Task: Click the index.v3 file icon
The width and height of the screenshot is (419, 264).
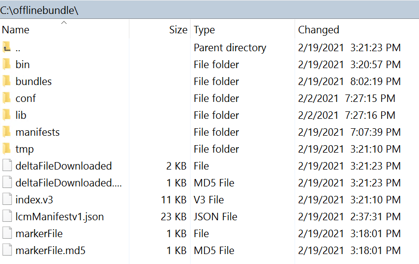Action: coord(6,200)
